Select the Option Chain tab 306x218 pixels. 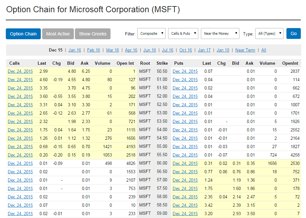(x=23, y=34)
